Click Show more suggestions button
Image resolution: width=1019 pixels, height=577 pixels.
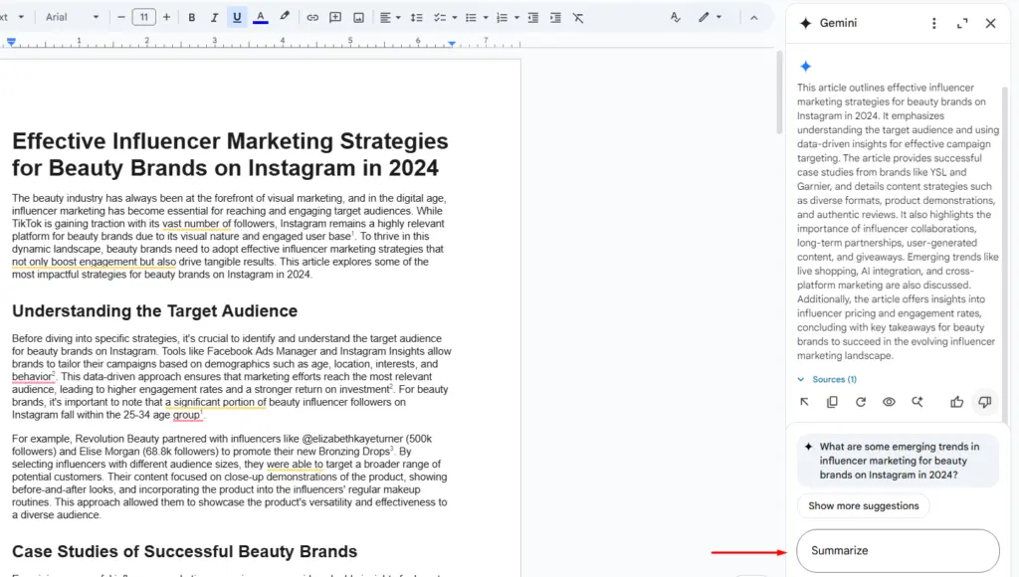(863, 505)
